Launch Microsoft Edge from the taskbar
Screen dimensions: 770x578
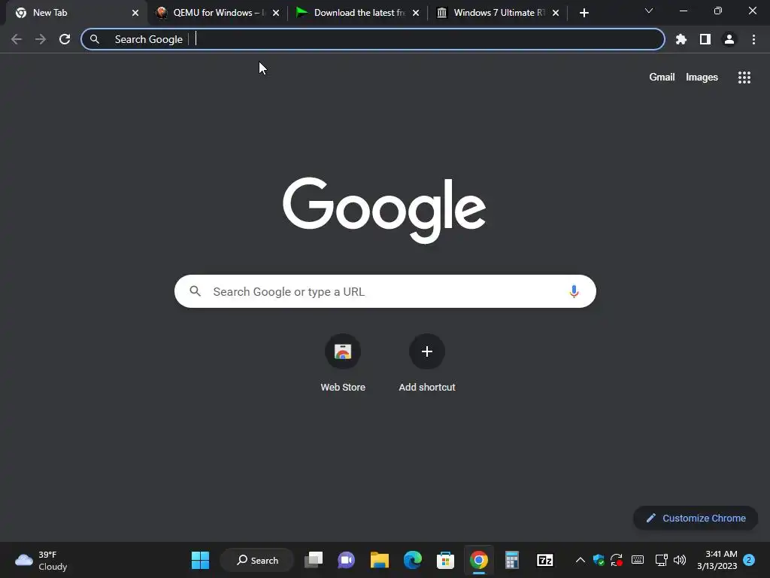(413, 560)
